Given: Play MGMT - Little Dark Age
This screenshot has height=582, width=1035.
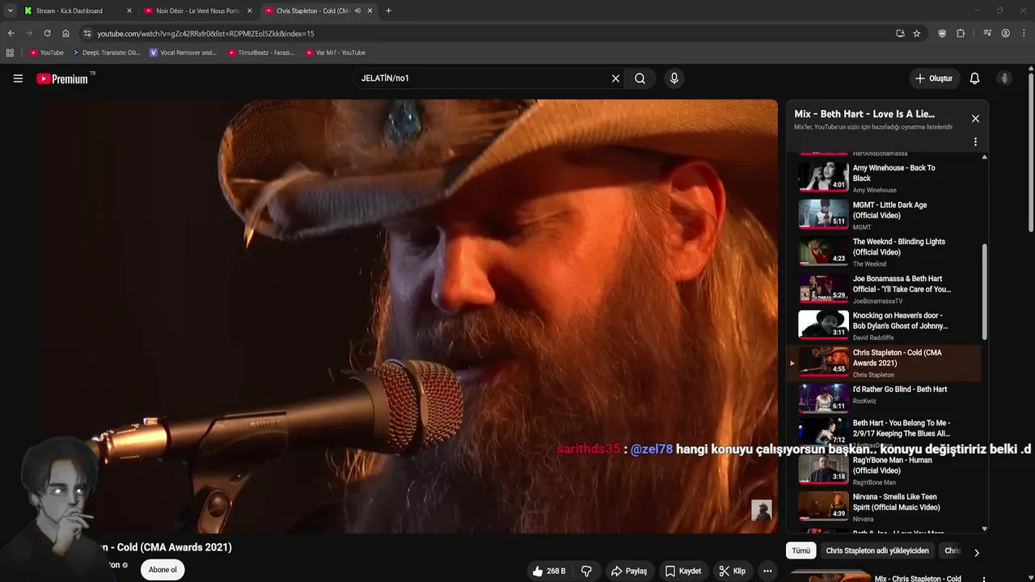Looking at the screenshot, I should tap(883, 215).
